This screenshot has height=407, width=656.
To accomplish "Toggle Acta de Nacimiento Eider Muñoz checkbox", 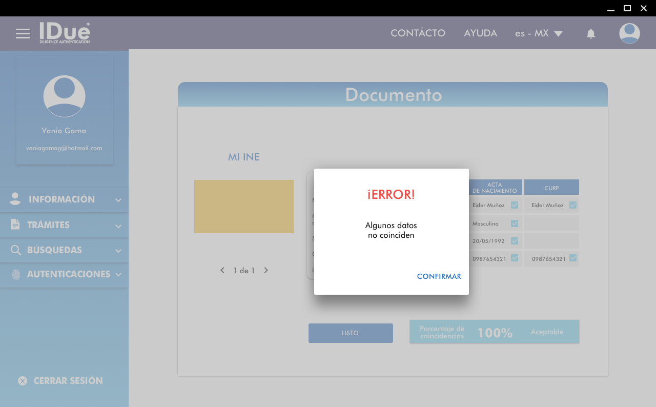I will coord(515,205).
